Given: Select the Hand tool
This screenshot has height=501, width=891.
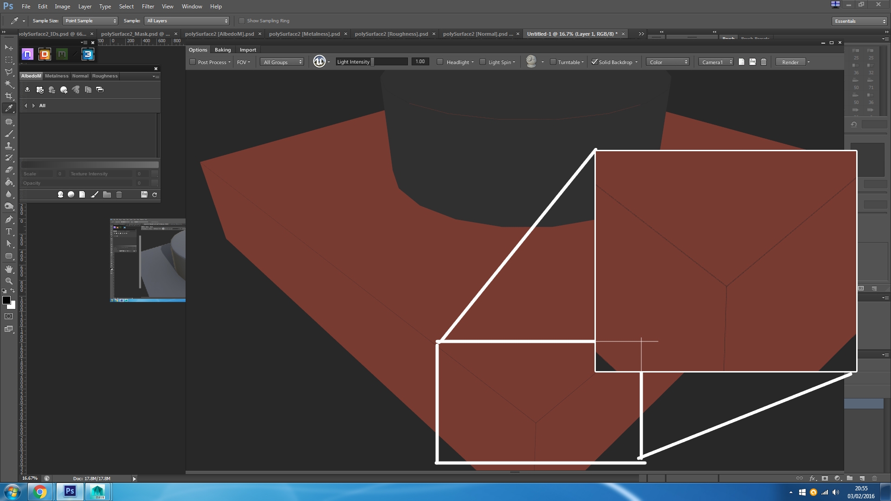Looking at the screenshot, I should (x=9, y=269).
